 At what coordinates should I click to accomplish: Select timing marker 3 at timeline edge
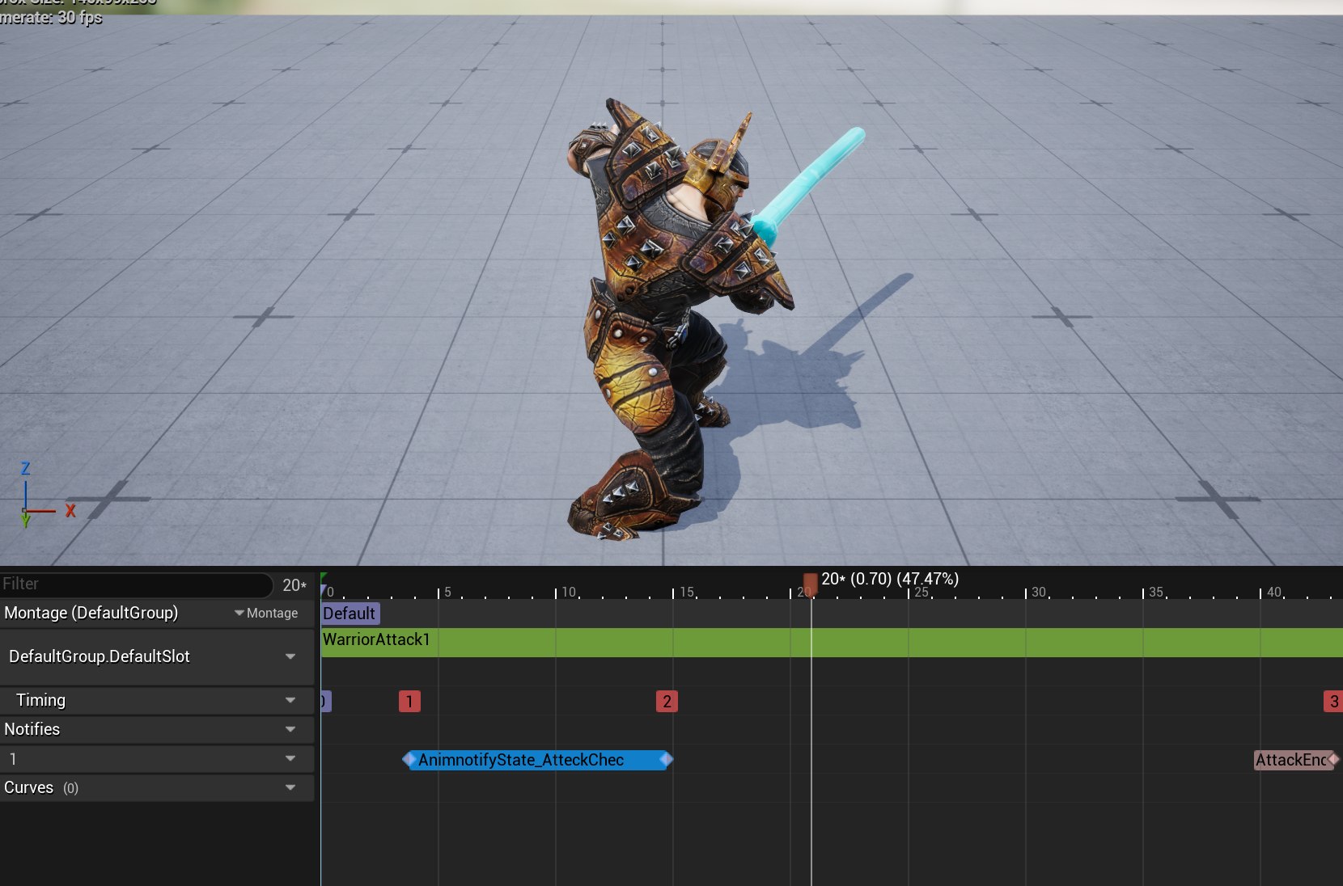[x=1333, y=701]
